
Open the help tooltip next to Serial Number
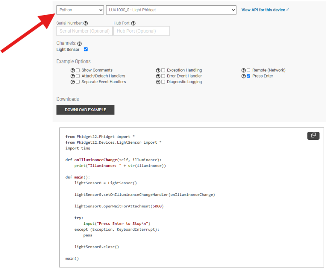85,23
